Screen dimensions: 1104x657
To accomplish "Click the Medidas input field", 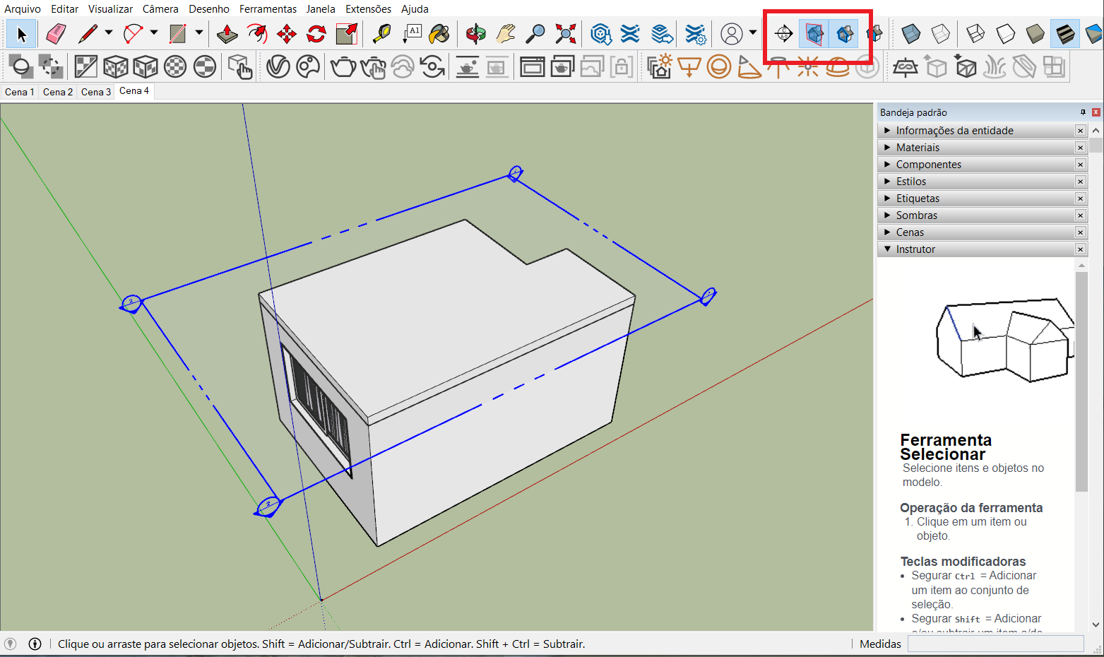I will click(x=995, y=644).
